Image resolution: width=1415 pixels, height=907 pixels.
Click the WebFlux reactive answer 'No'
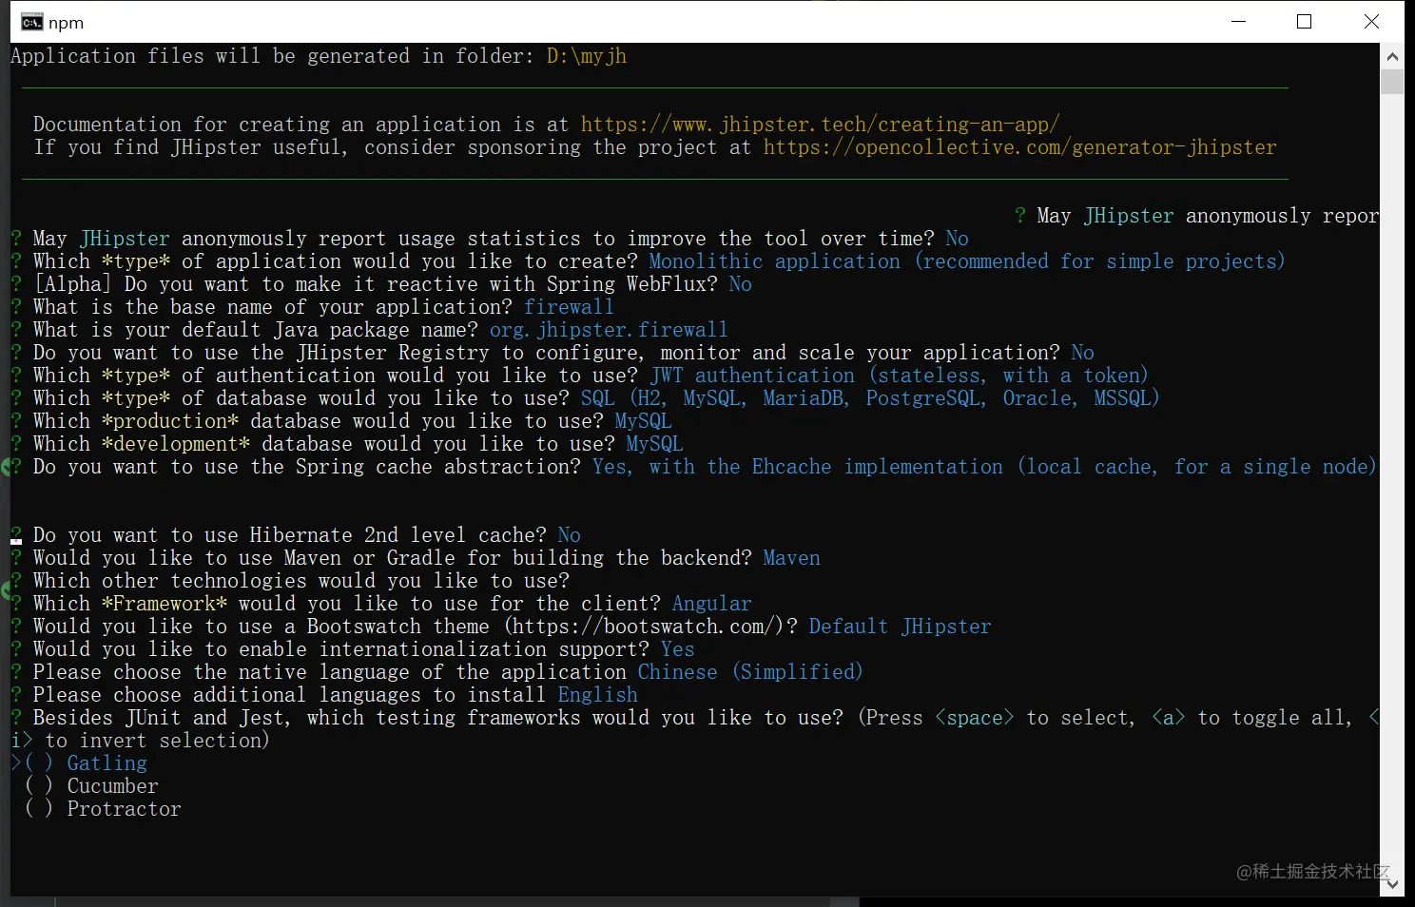(x=740, y=284)
